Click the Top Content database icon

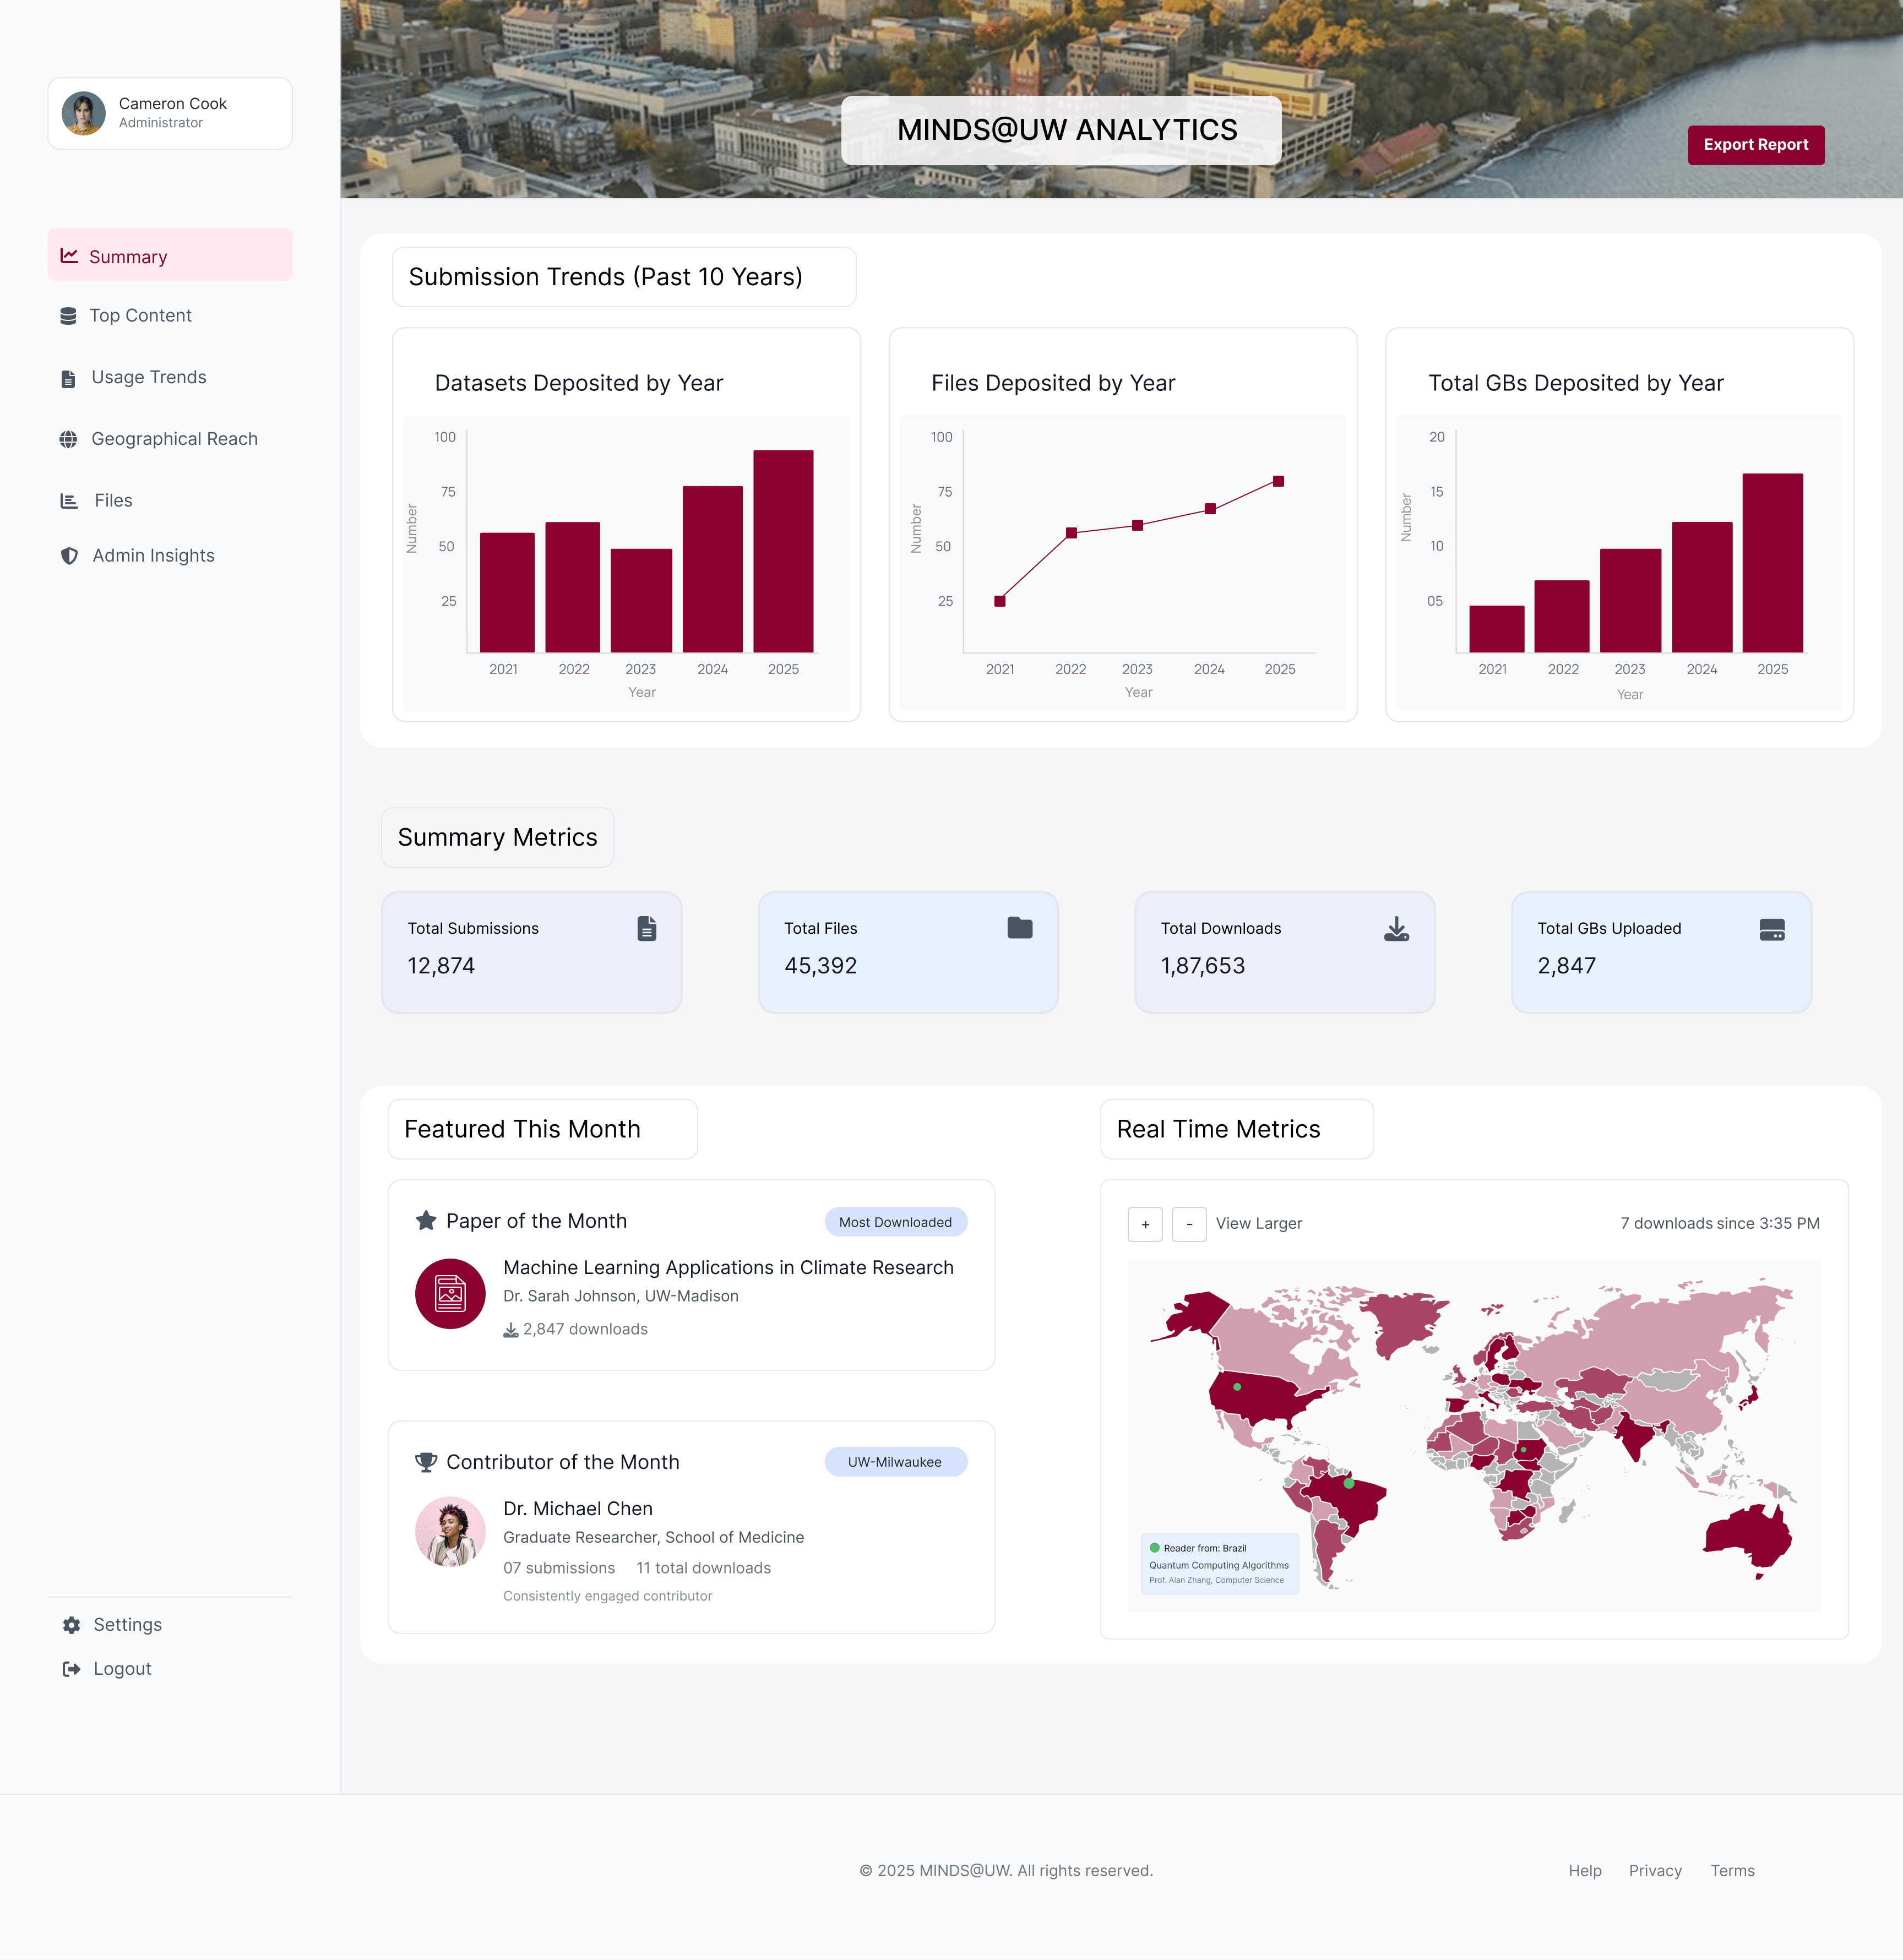click(x=68, y=316)
